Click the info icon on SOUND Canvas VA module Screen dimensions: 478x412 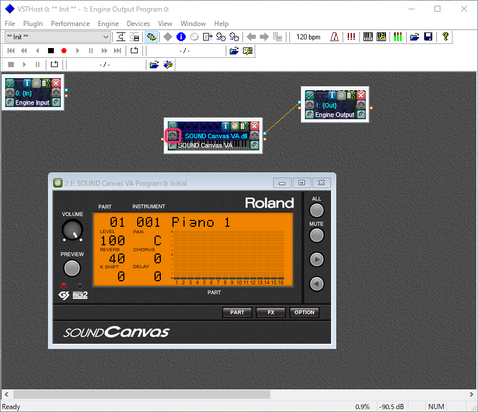pyautogui.click(x=225, y=126)
